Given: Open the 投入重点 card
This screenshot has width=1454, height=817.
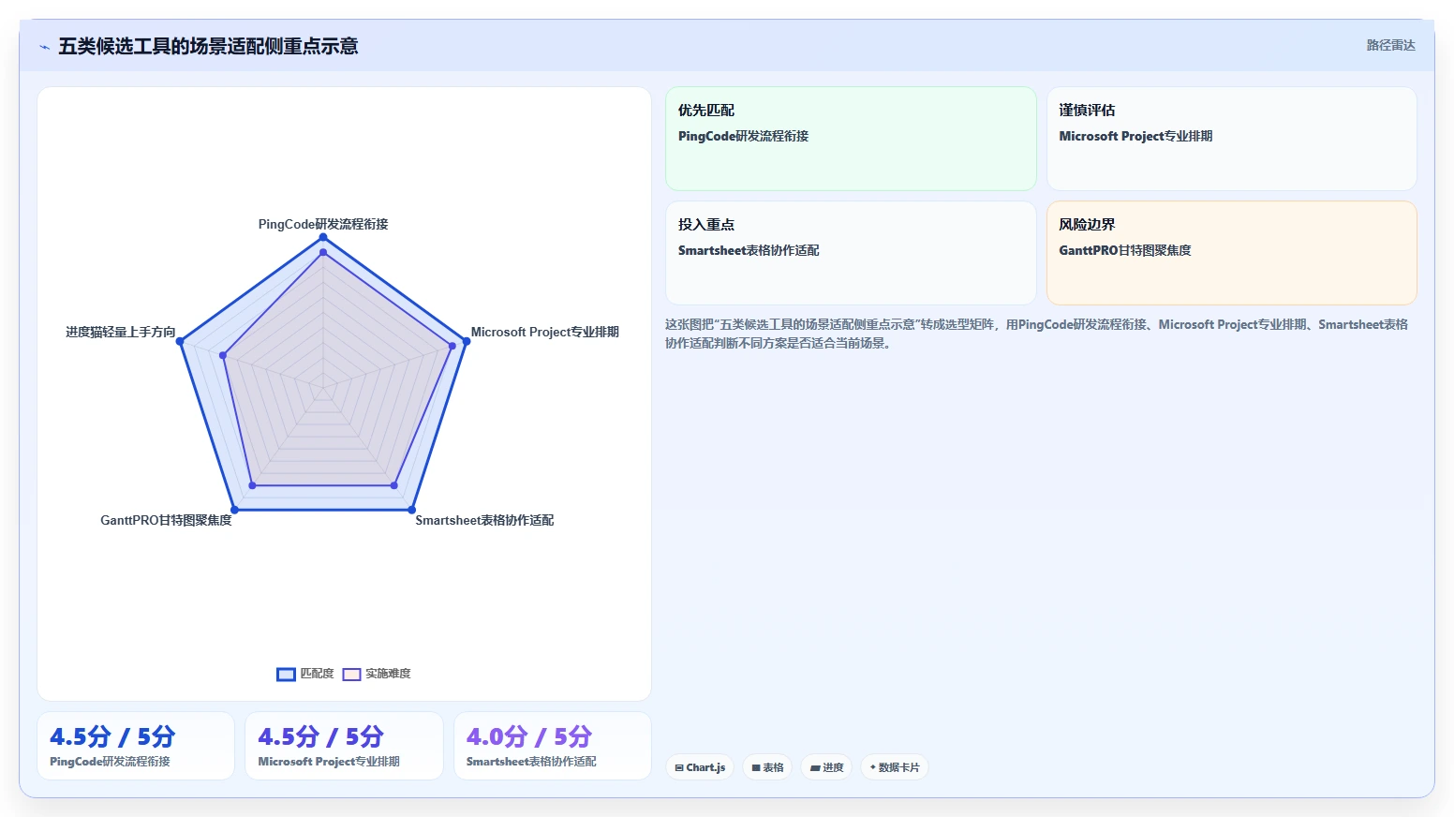Looking at the screenshot, I should pyautogui.click(x=851, y=253).
